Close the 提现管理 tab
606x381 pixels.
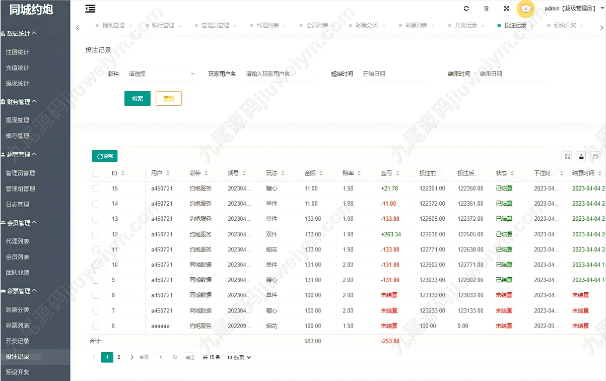point(130,26)
